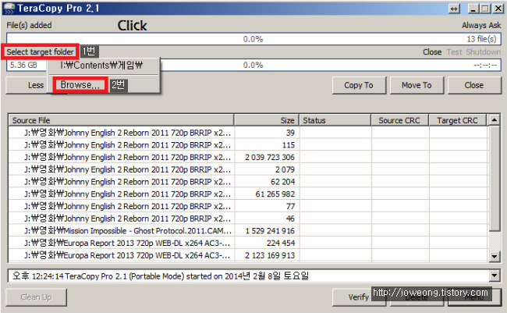Select the Johnny English row sized 2 039 723 306
Screen dimensions: 507x313
248,158
